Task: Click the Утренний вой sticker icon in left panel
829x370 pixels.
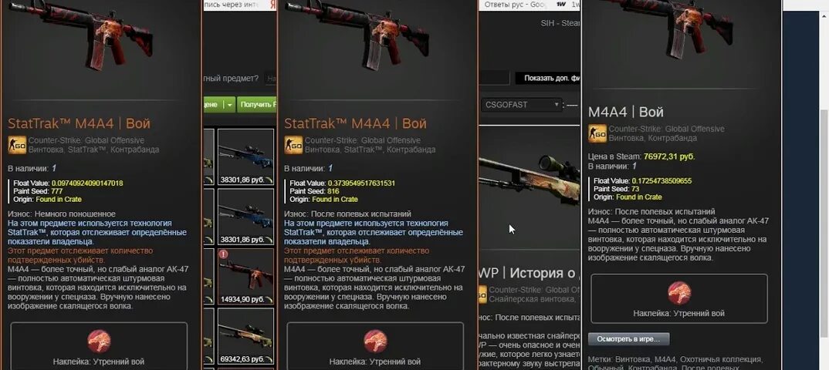Action: pos(99,341)
